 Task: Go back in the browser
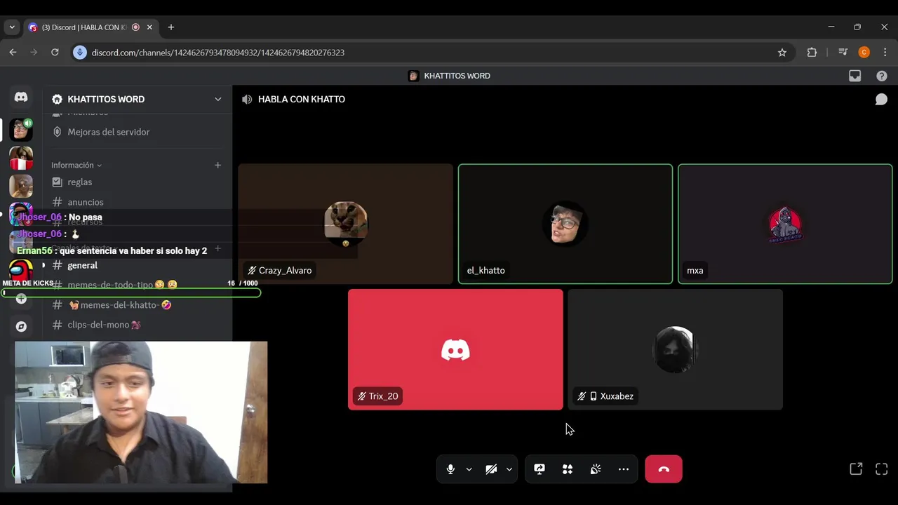click(x=13, y=53)
